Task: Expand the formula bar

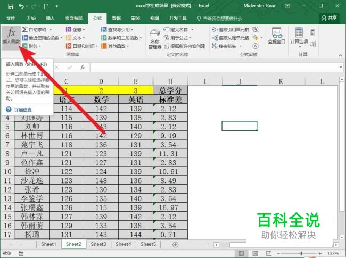Action: coord(341,67)
